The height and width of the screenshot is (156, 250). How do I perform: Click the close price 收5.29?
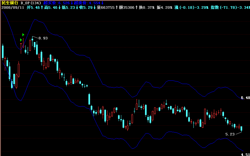[86, 7]
